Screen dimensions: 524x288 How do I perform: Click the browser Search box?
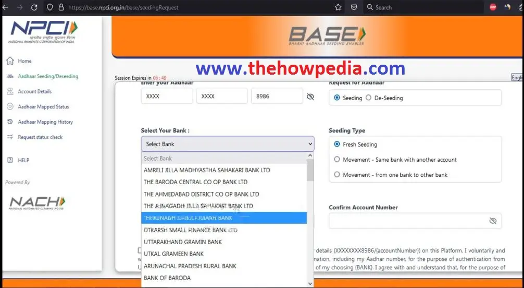(423, 7)
